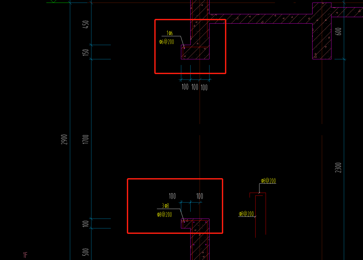
Task: Select the 150 dimension text
Action: (86, 52)
